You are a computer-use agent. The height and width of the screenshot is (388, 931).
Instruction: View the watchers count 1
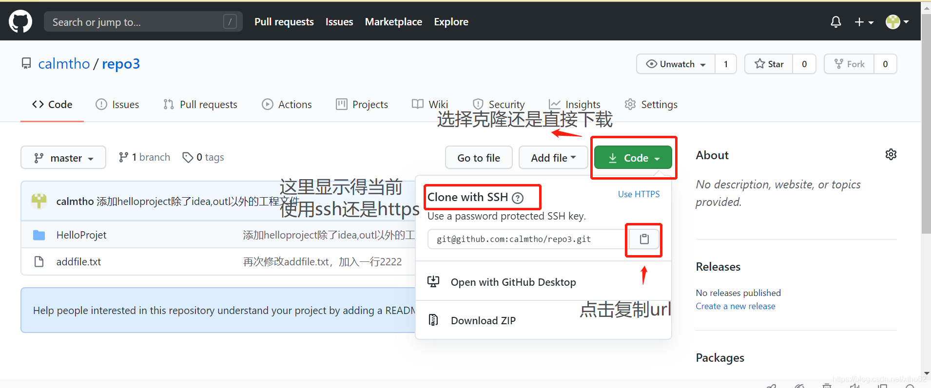pyautogui.click(x=726, y=64)
